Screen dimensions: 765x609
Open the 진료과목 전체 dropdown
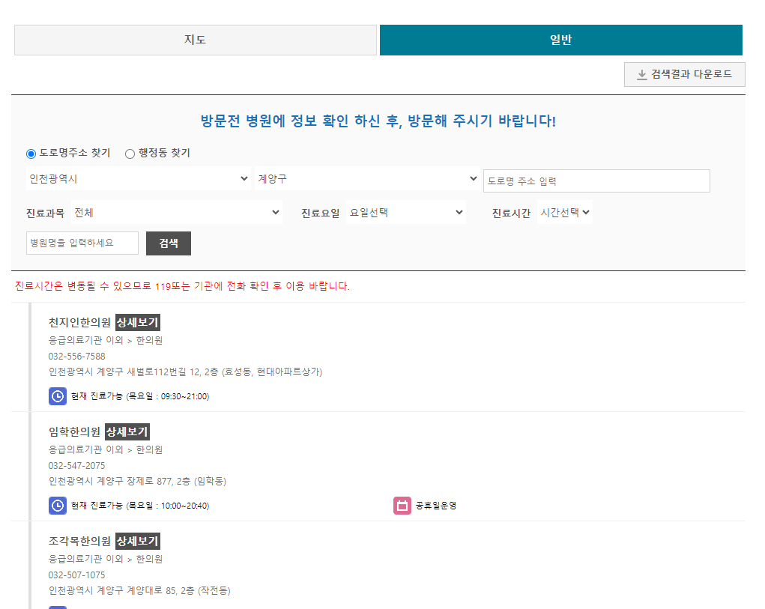click(177, 213)
